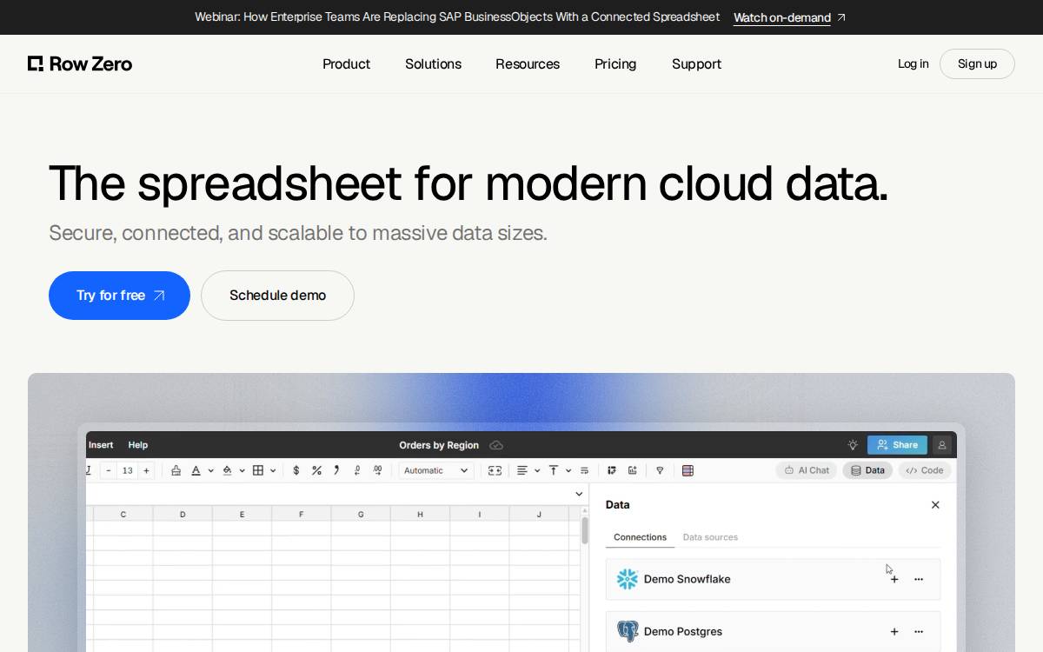Viewport: 1043px width, 652px height.
Task: Click the colored table rows icon
Action: 688,470
